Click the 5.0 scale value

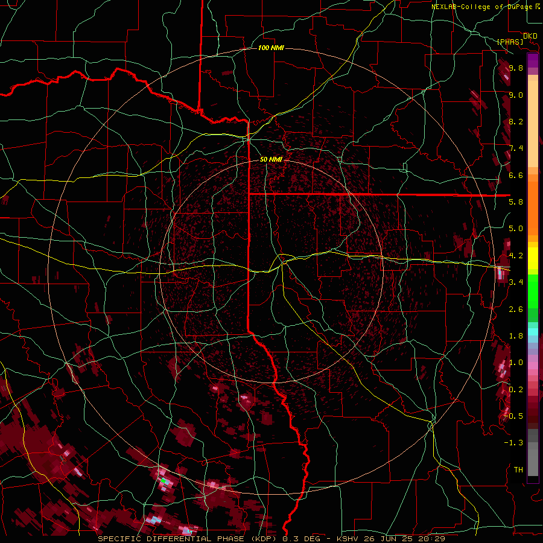[x=516, y=229]
